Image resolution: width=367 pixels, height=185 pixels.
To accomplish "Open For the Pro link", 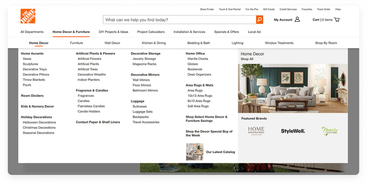I will pyautogui.click(x=251, y=9).
